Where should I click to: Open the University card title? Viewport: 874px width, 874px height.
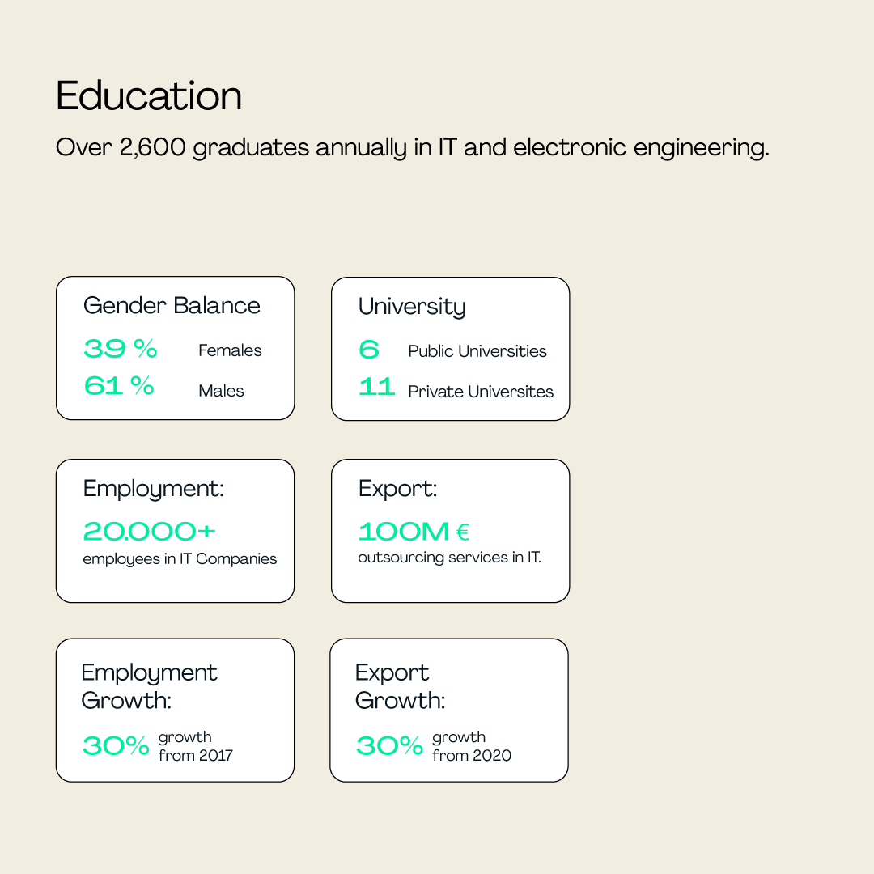412,308
